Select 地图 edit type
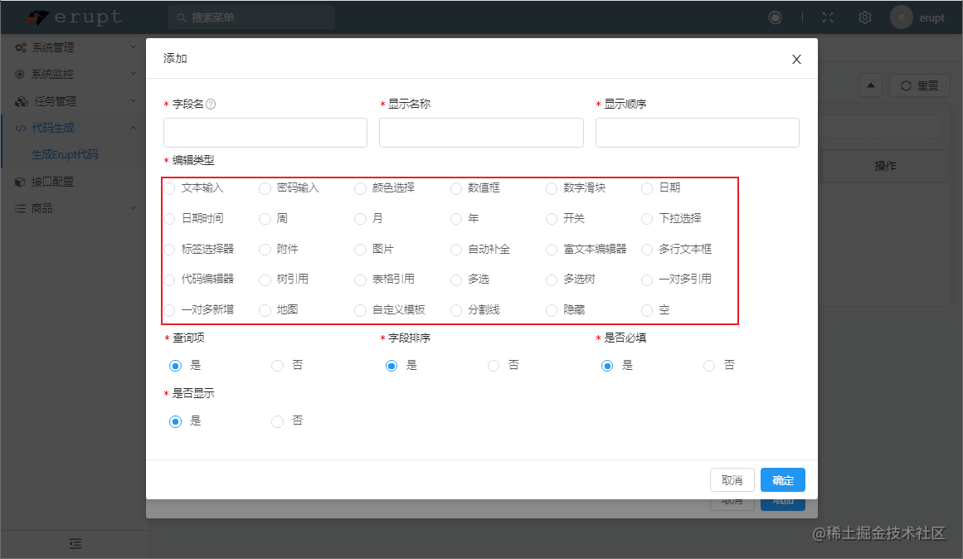The image size is (963, 559). (265, 310)
